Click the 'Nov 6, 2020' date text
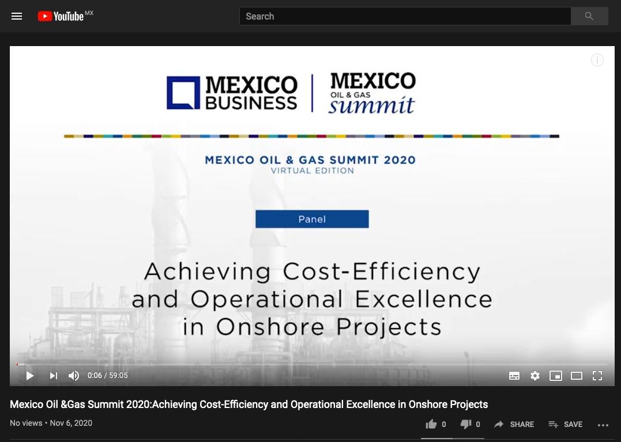Screen dimensions: 621x442 (71, 423)
